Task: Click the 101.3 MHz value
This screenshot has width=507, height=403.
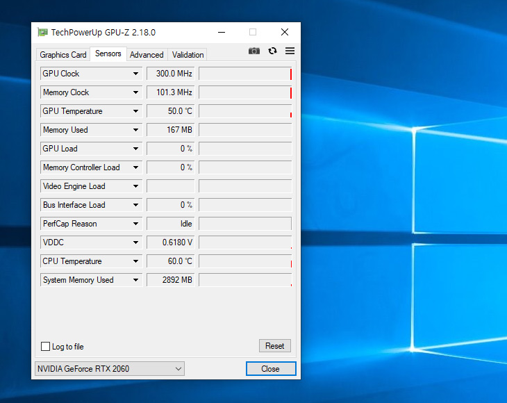Action: click(170, 92)
